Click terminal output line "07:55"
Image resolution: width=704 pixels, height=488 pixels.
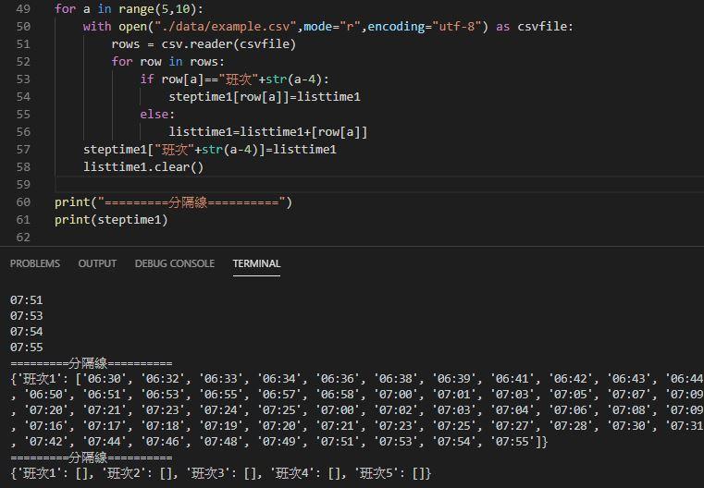pyautogui.click(x=27, y=348)
